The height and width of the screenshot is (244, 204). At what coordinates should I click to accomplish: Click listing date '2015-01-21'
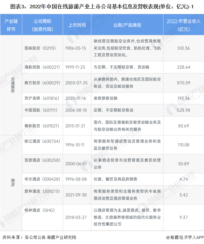point(75,126)
